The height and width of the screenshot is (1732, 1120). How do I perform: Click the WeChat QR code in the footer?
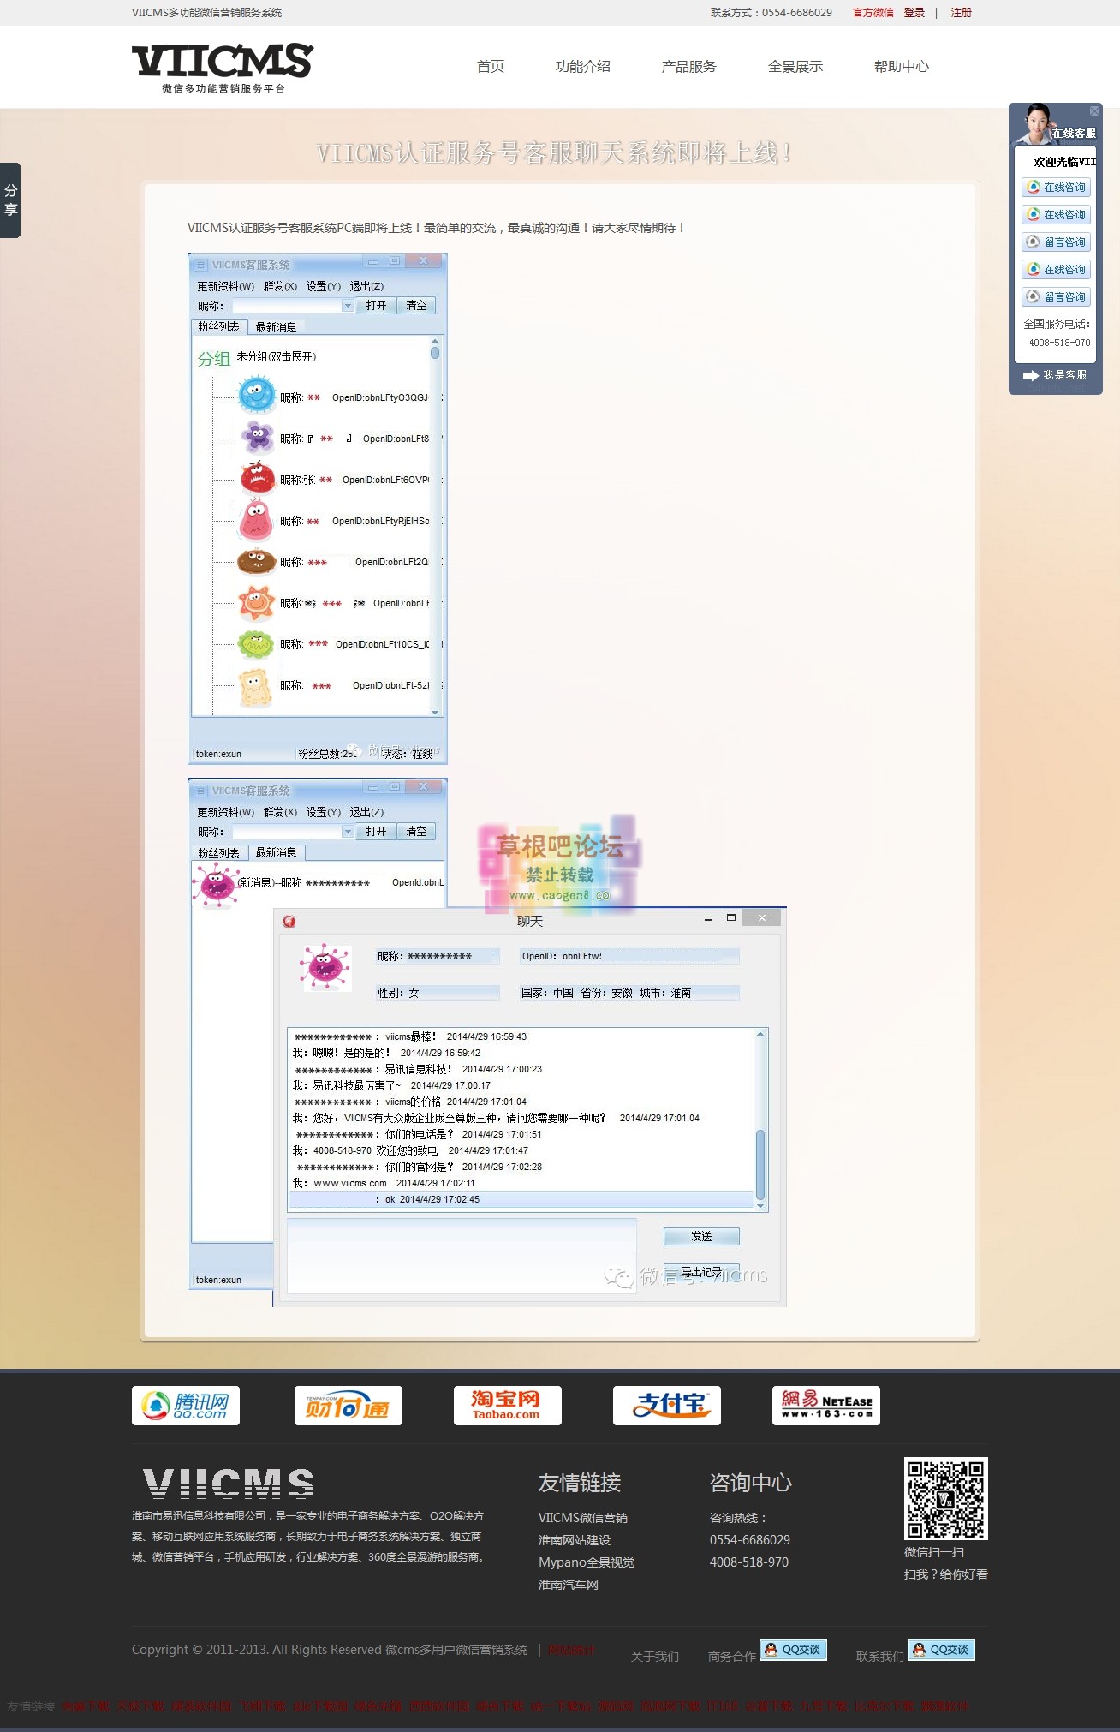945,1498
